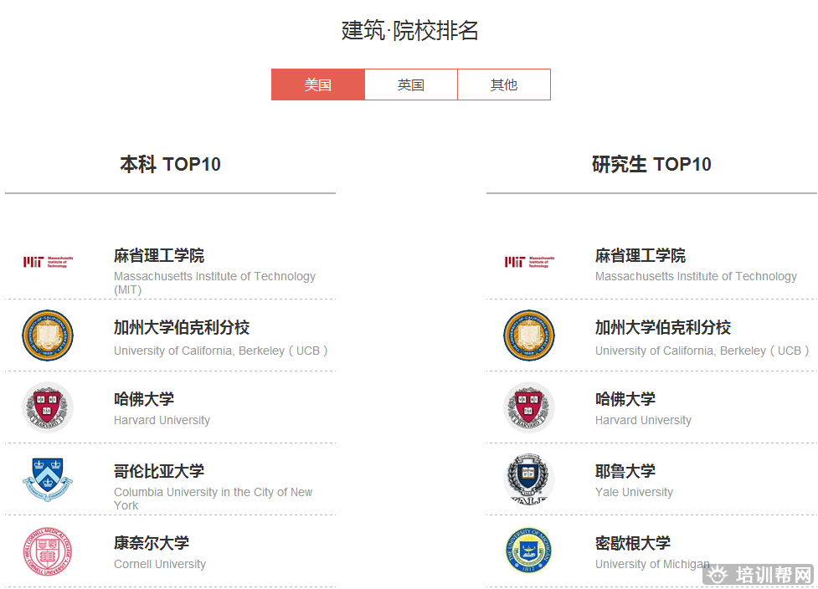Open the 哥伦比亚大学 entry
The width and height of the screenshot is (818, 589).
pos(159,471)
